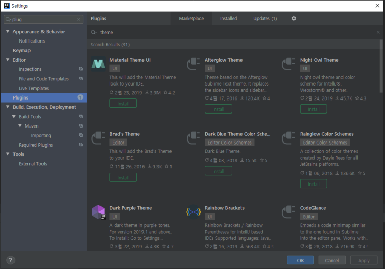
Task: Click the Editor tag under CodeGlance
Action: point(309,217)
